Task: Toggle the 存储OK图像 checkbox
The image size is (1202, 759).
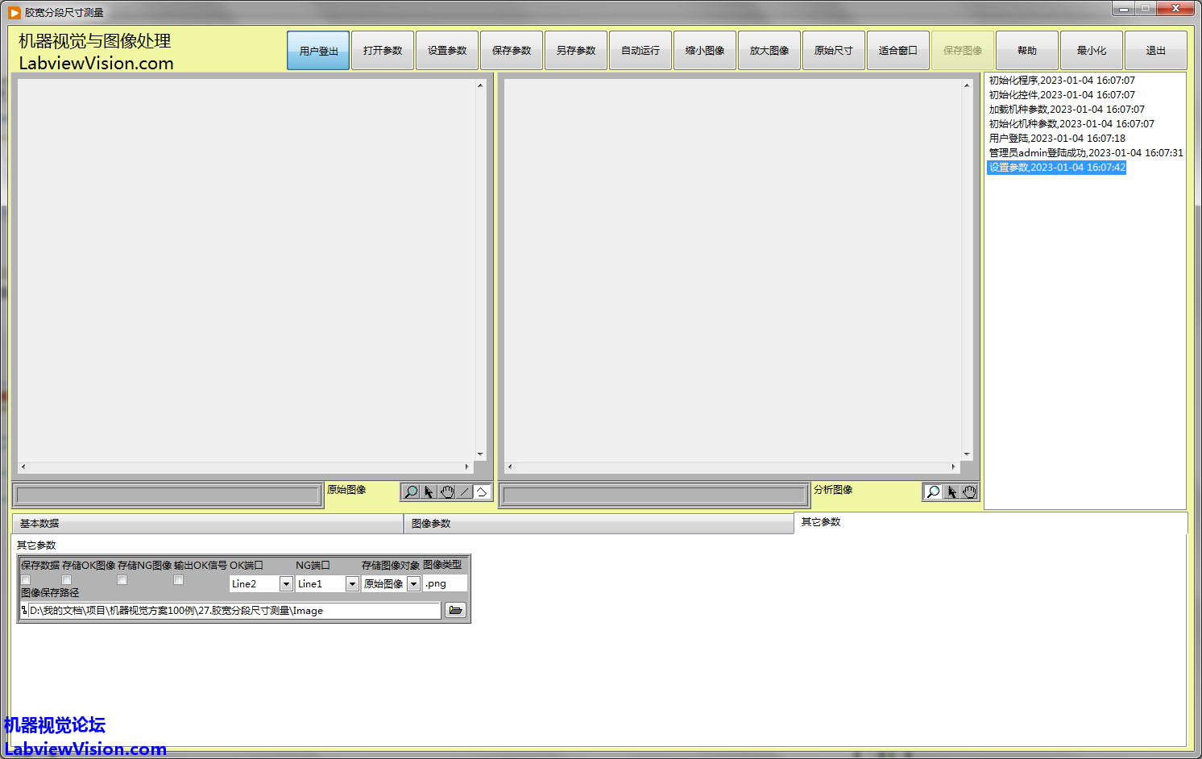Action: [x=67, y=580]
